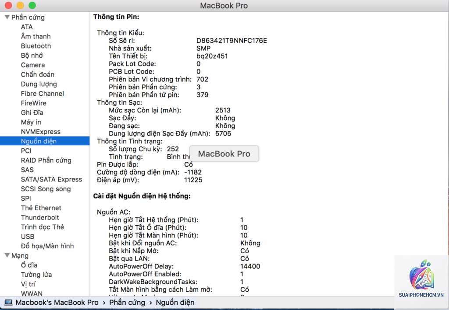Select PCI in the sidebar
This screenshot has width=449, height=310.
coord(26,151)
